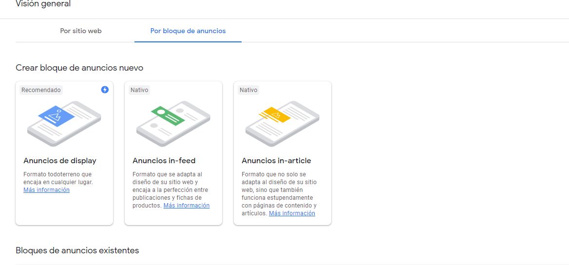Click the Anuncios in-article title

[x=276, y=160]
